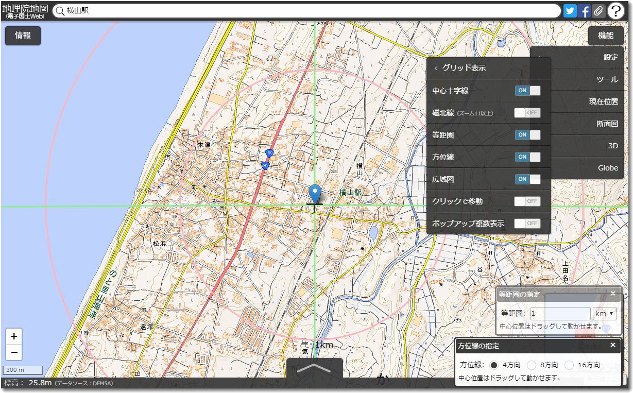Click the Facebook share icon
Viewport: 633px width, 393px height.
click(584, 11)
